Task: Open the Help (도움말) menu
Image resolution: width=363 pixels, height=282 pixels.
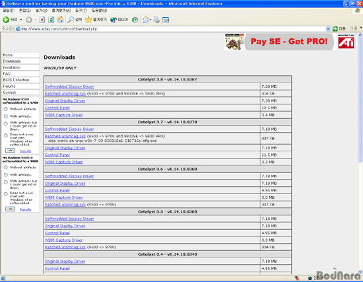Action: [99, 11]
